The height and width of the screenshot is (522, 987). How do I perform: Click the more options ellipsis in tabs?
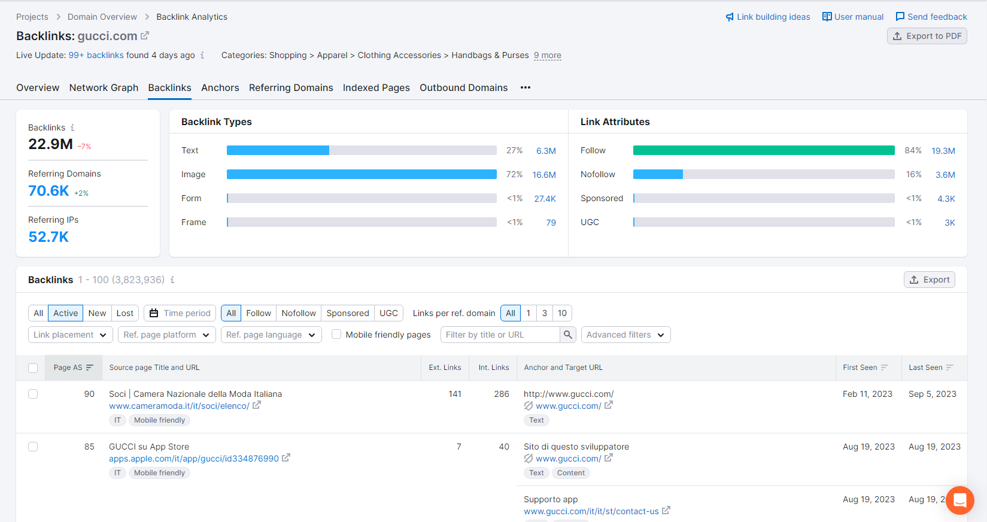pyautogui.click(x=526, y=87)
